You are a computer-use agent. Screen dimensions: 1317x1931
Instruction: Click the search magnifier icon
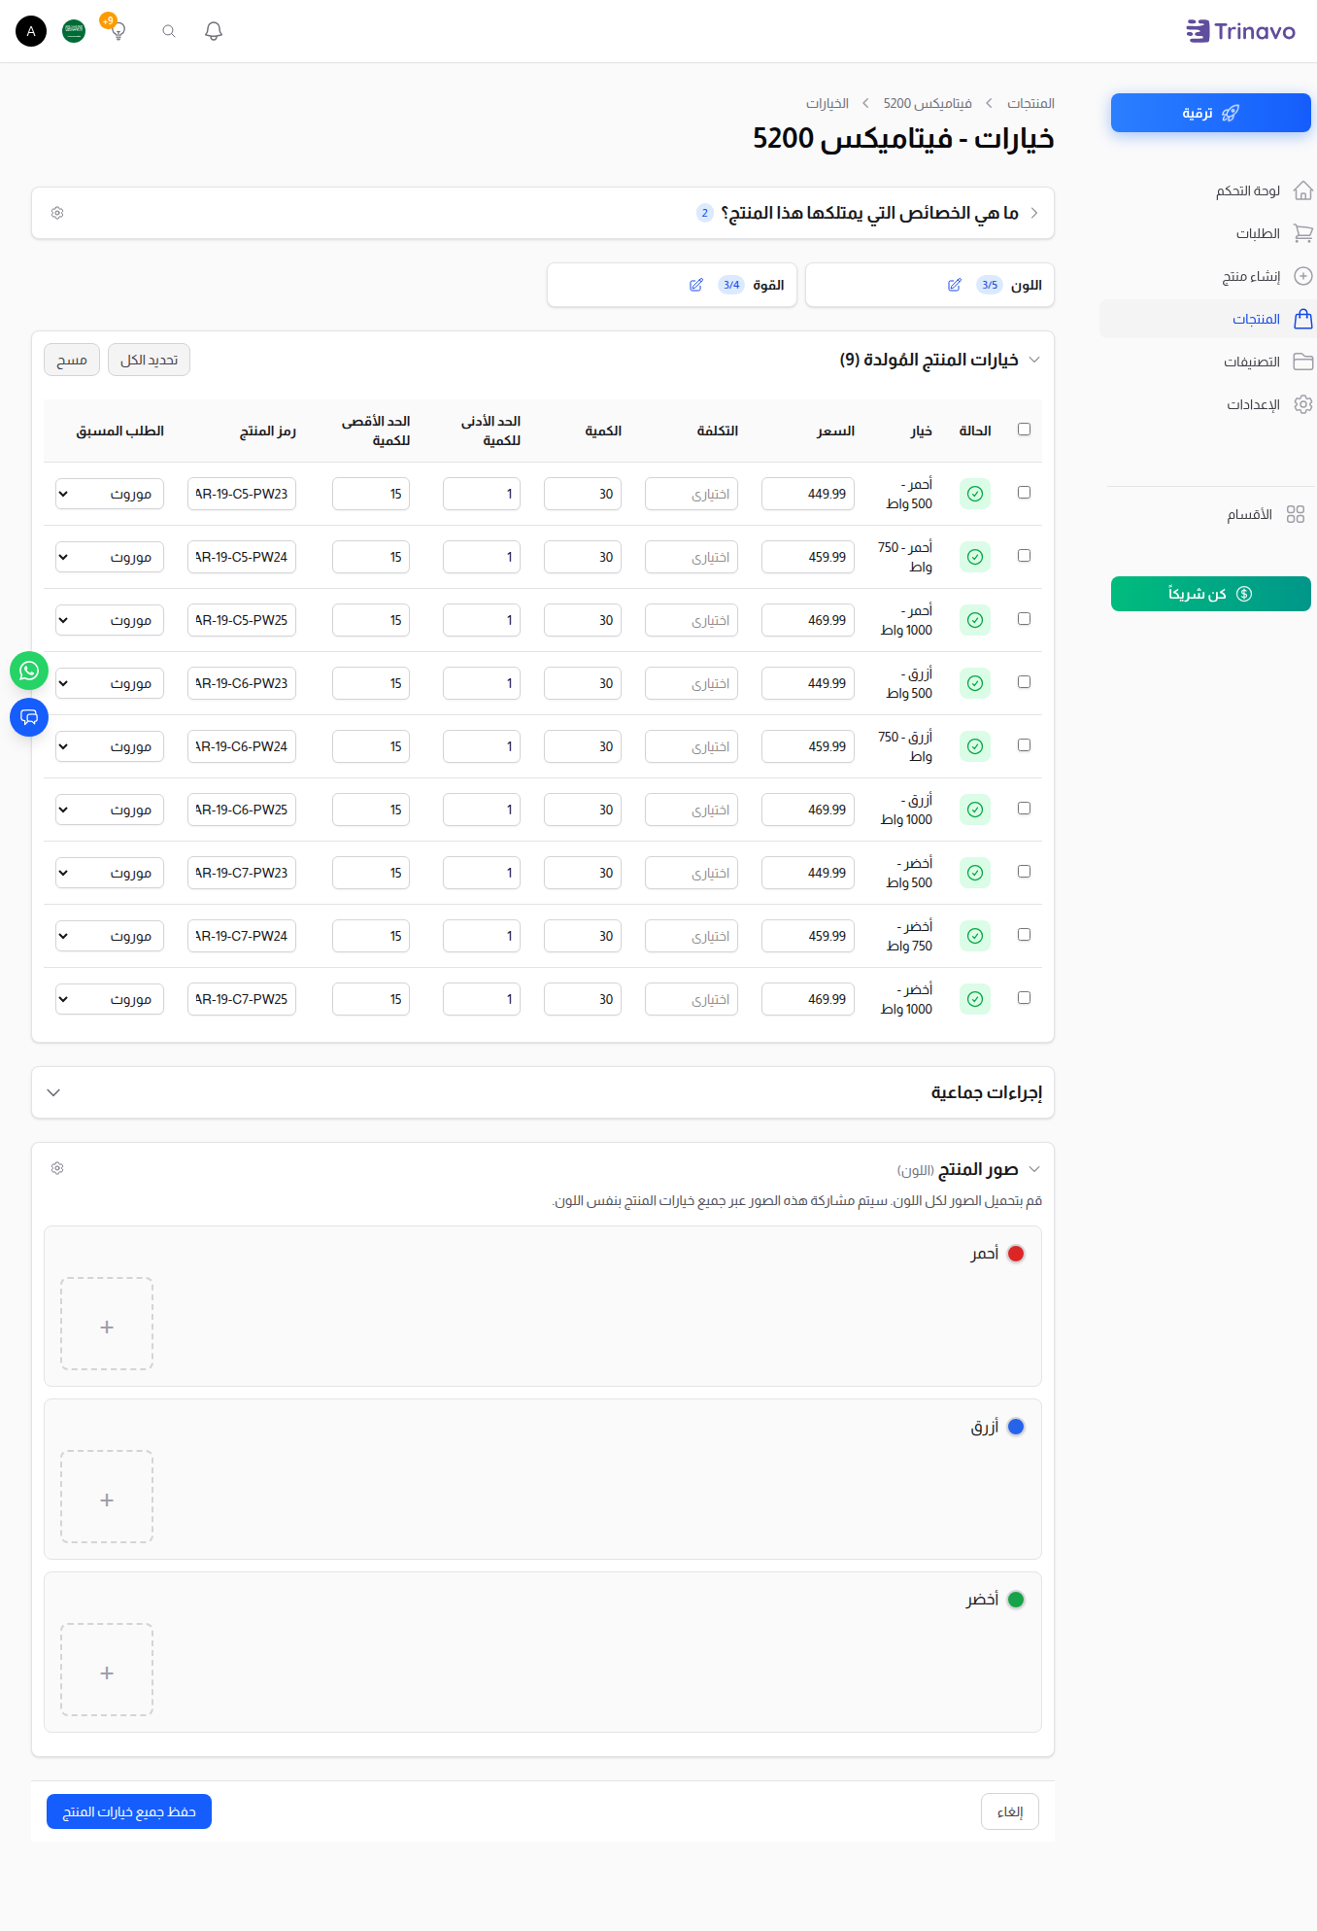[169, 31]
